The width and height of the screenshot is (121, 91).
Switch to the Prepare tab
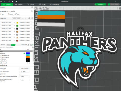coord(7,4)
